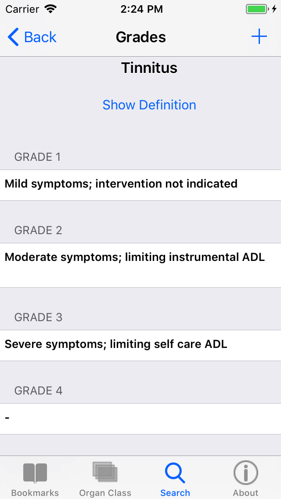
Task: Select the Grade 3 severe symptoms row
Action: tap(140, 345)
